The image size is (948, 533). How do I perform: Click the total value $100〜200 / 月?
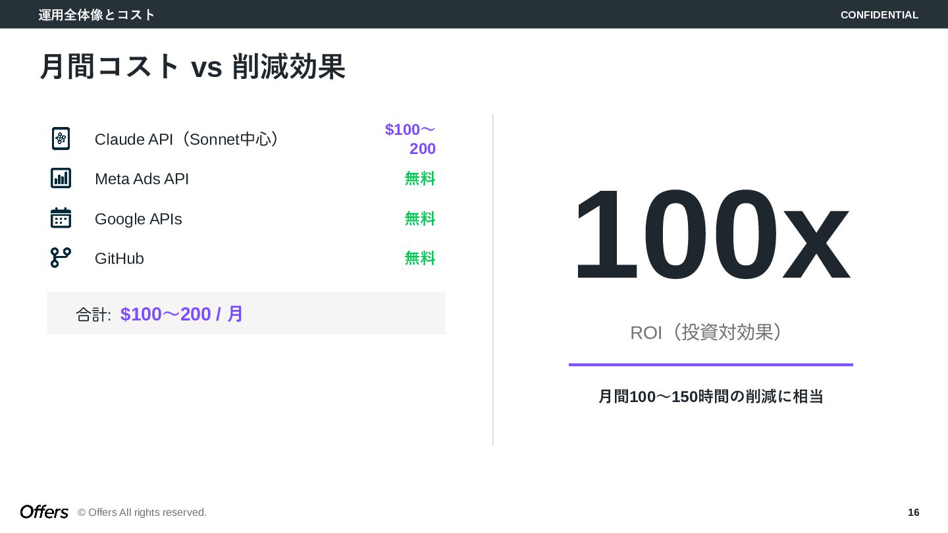[182, 314]
